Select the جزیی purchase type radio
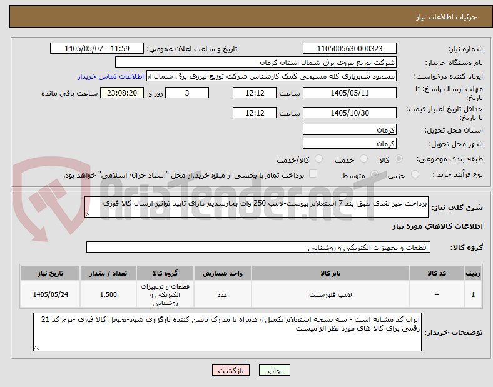This screenshot has height=387, width=493. (415, 174)
